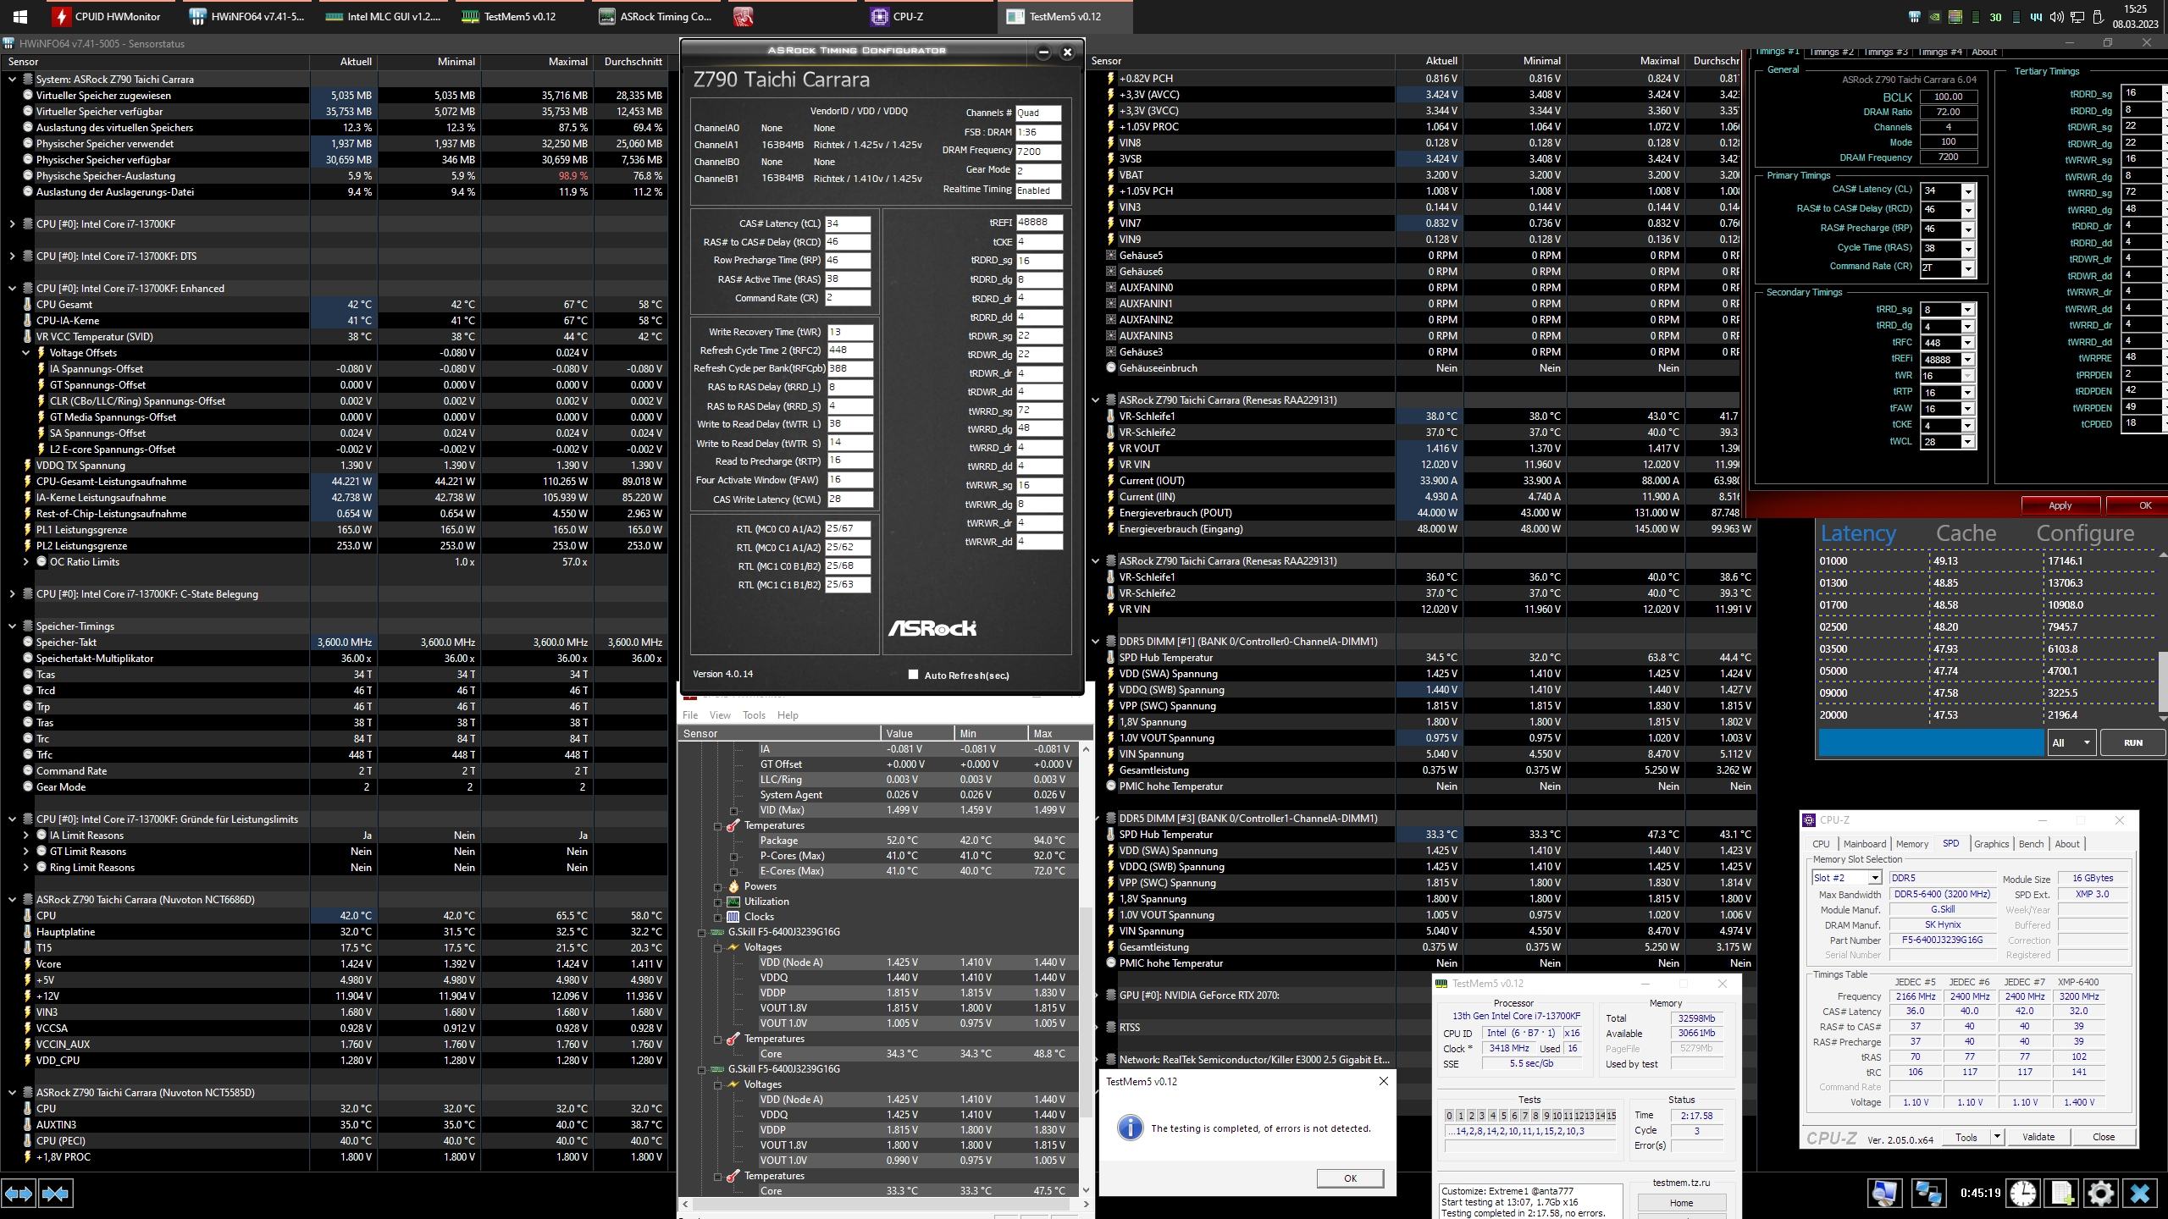The height and width of the screenshot is (1219, 2168).
Task: Click the expand columns left-right arrows icon
Action: click(x=19, y=1194)
